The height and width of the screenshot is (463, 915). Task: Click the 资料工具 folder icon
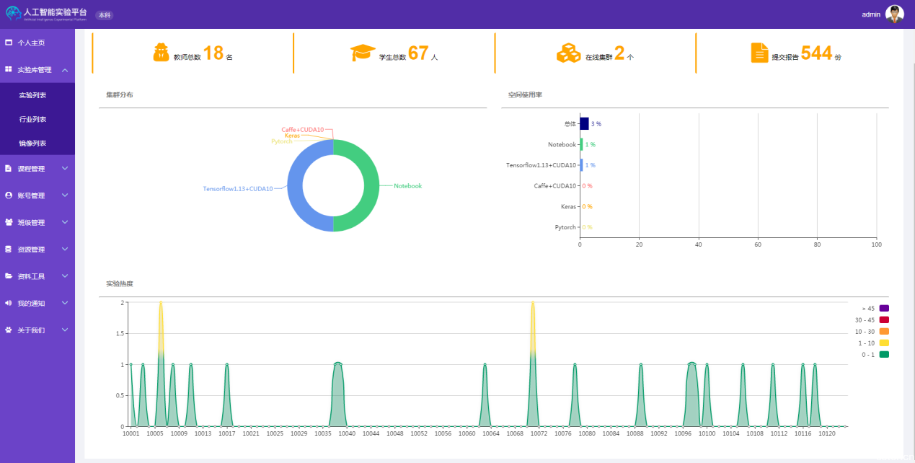tap(9, 276)
